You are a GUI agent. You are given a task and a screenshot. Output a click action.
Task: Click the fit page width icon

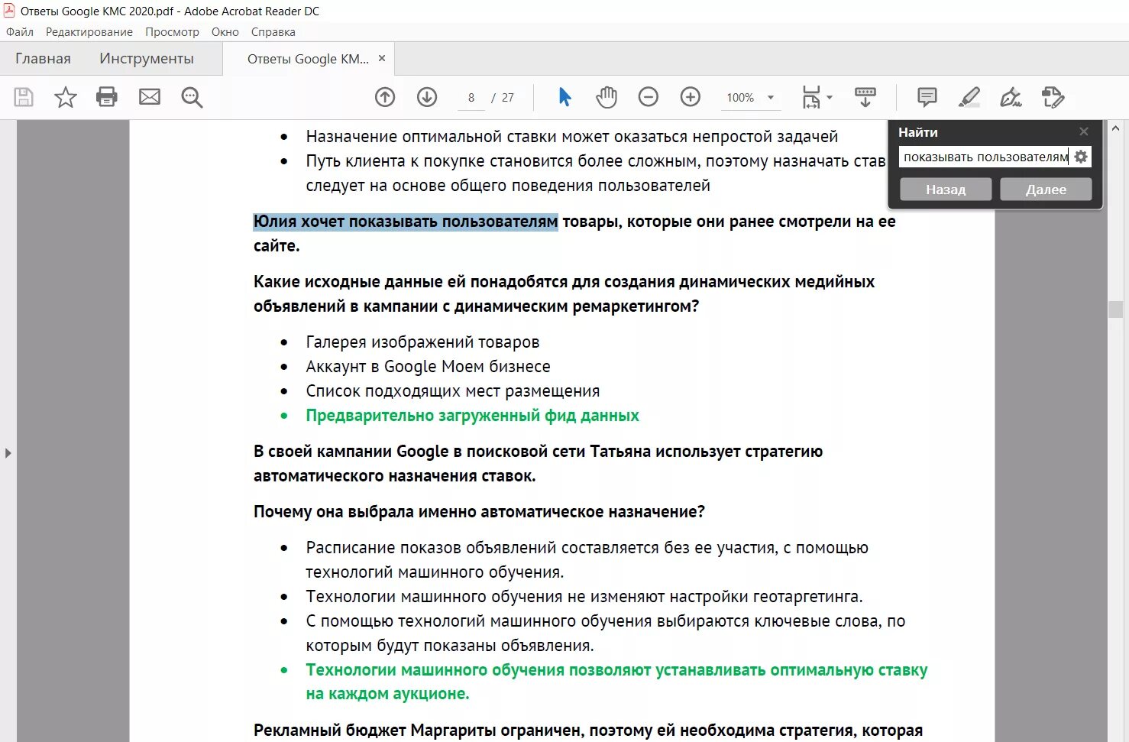811,97
